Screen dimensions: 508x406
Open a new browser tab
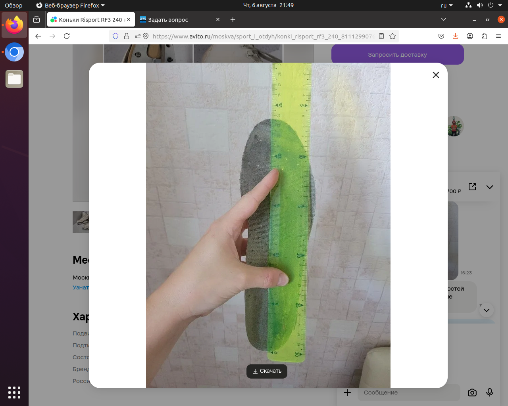point(233,19)
